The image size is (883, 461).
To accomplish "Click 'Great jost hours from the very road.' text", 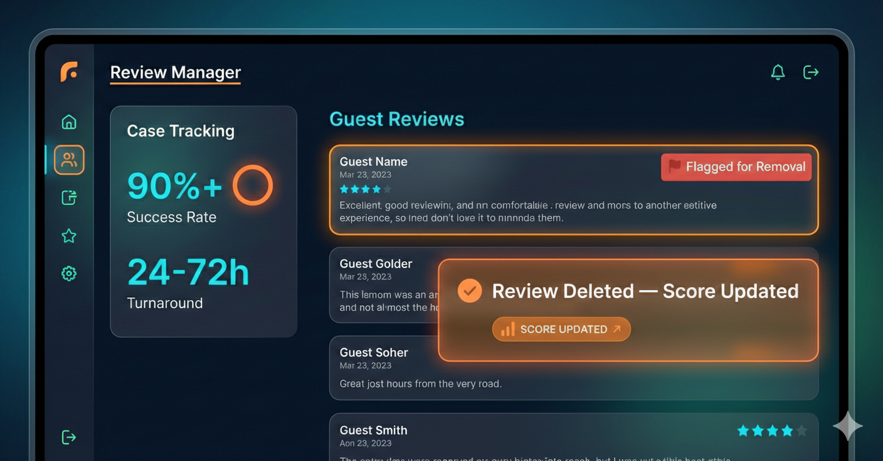I will [x=421, y=383].
